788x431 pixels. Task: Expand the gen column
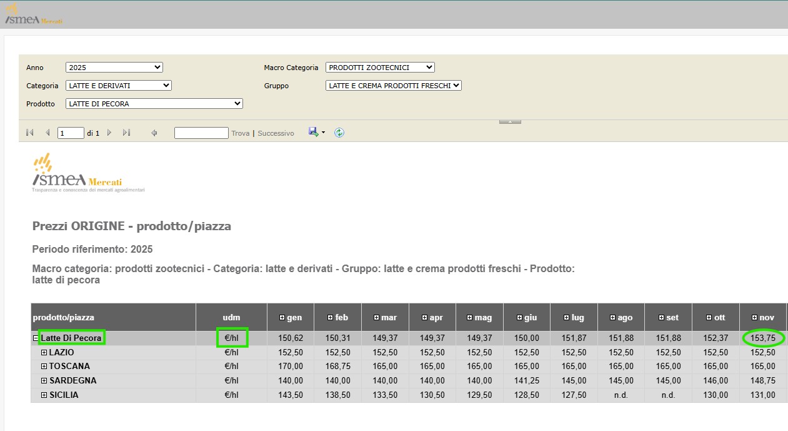[282, 318]
